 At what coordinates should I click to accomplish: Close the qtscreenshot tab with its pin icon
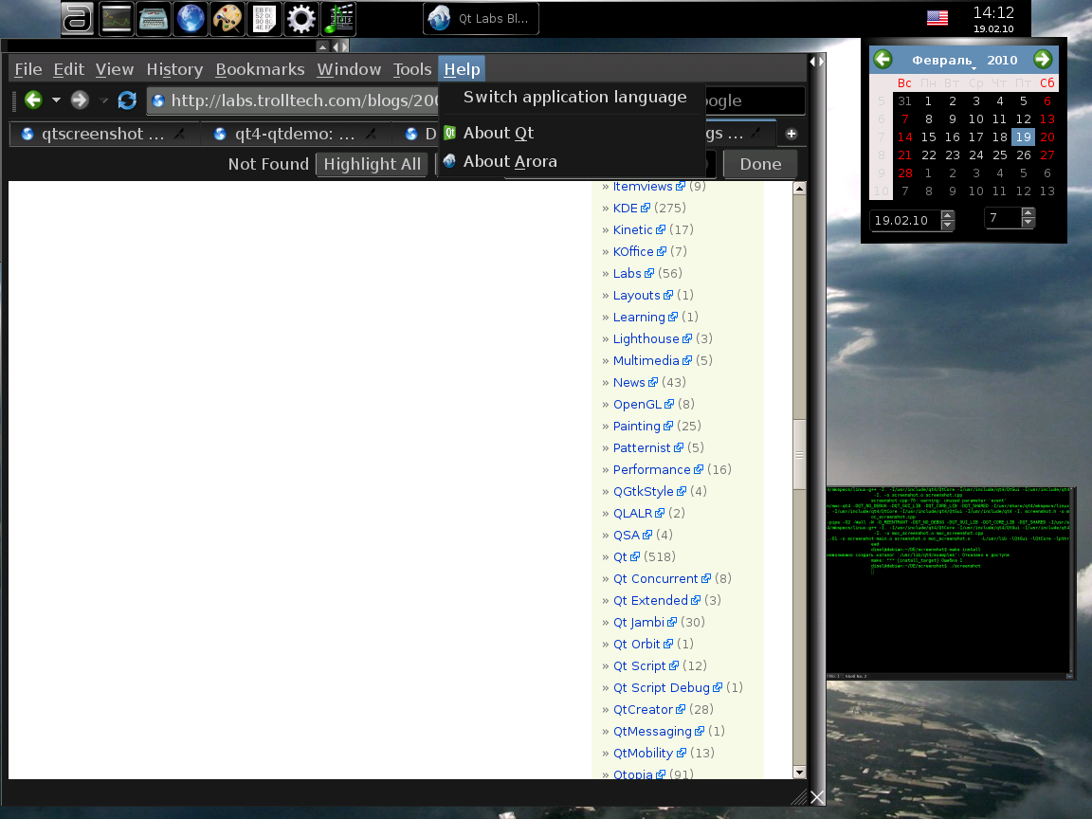point(180,134)
